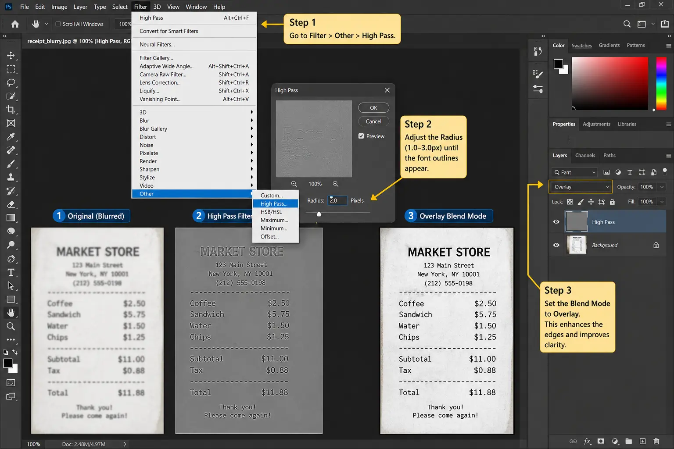Image resolution: width=674 pixels, height=449 pixels.
Task: Switch to the Swatches tab
Action: (x=581, y=46)
